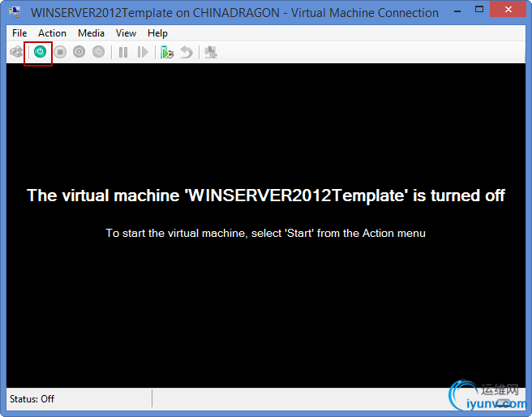Screen dimensions: 532x417
Task: Send Ctrl+Alt+Del toolbar icon
Action: (x=16, y=52)
